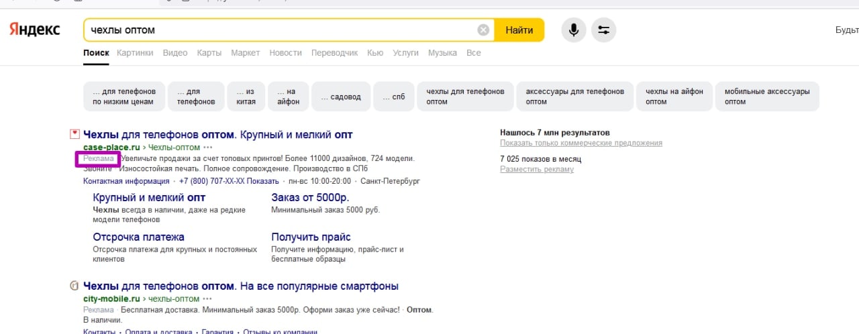Open the Отсрочка платежа sitelink
859x334 pixels.
tap(138, 237)
